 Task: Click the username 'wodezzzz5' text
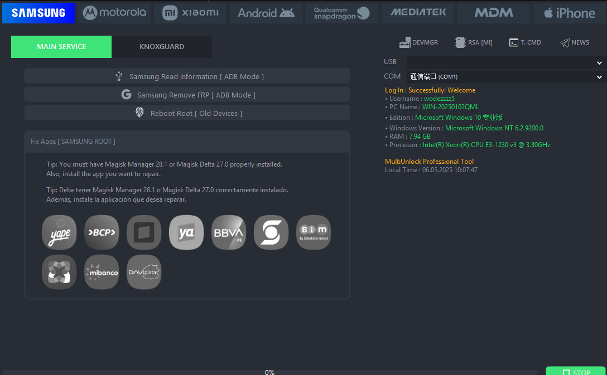click(439, 99)
